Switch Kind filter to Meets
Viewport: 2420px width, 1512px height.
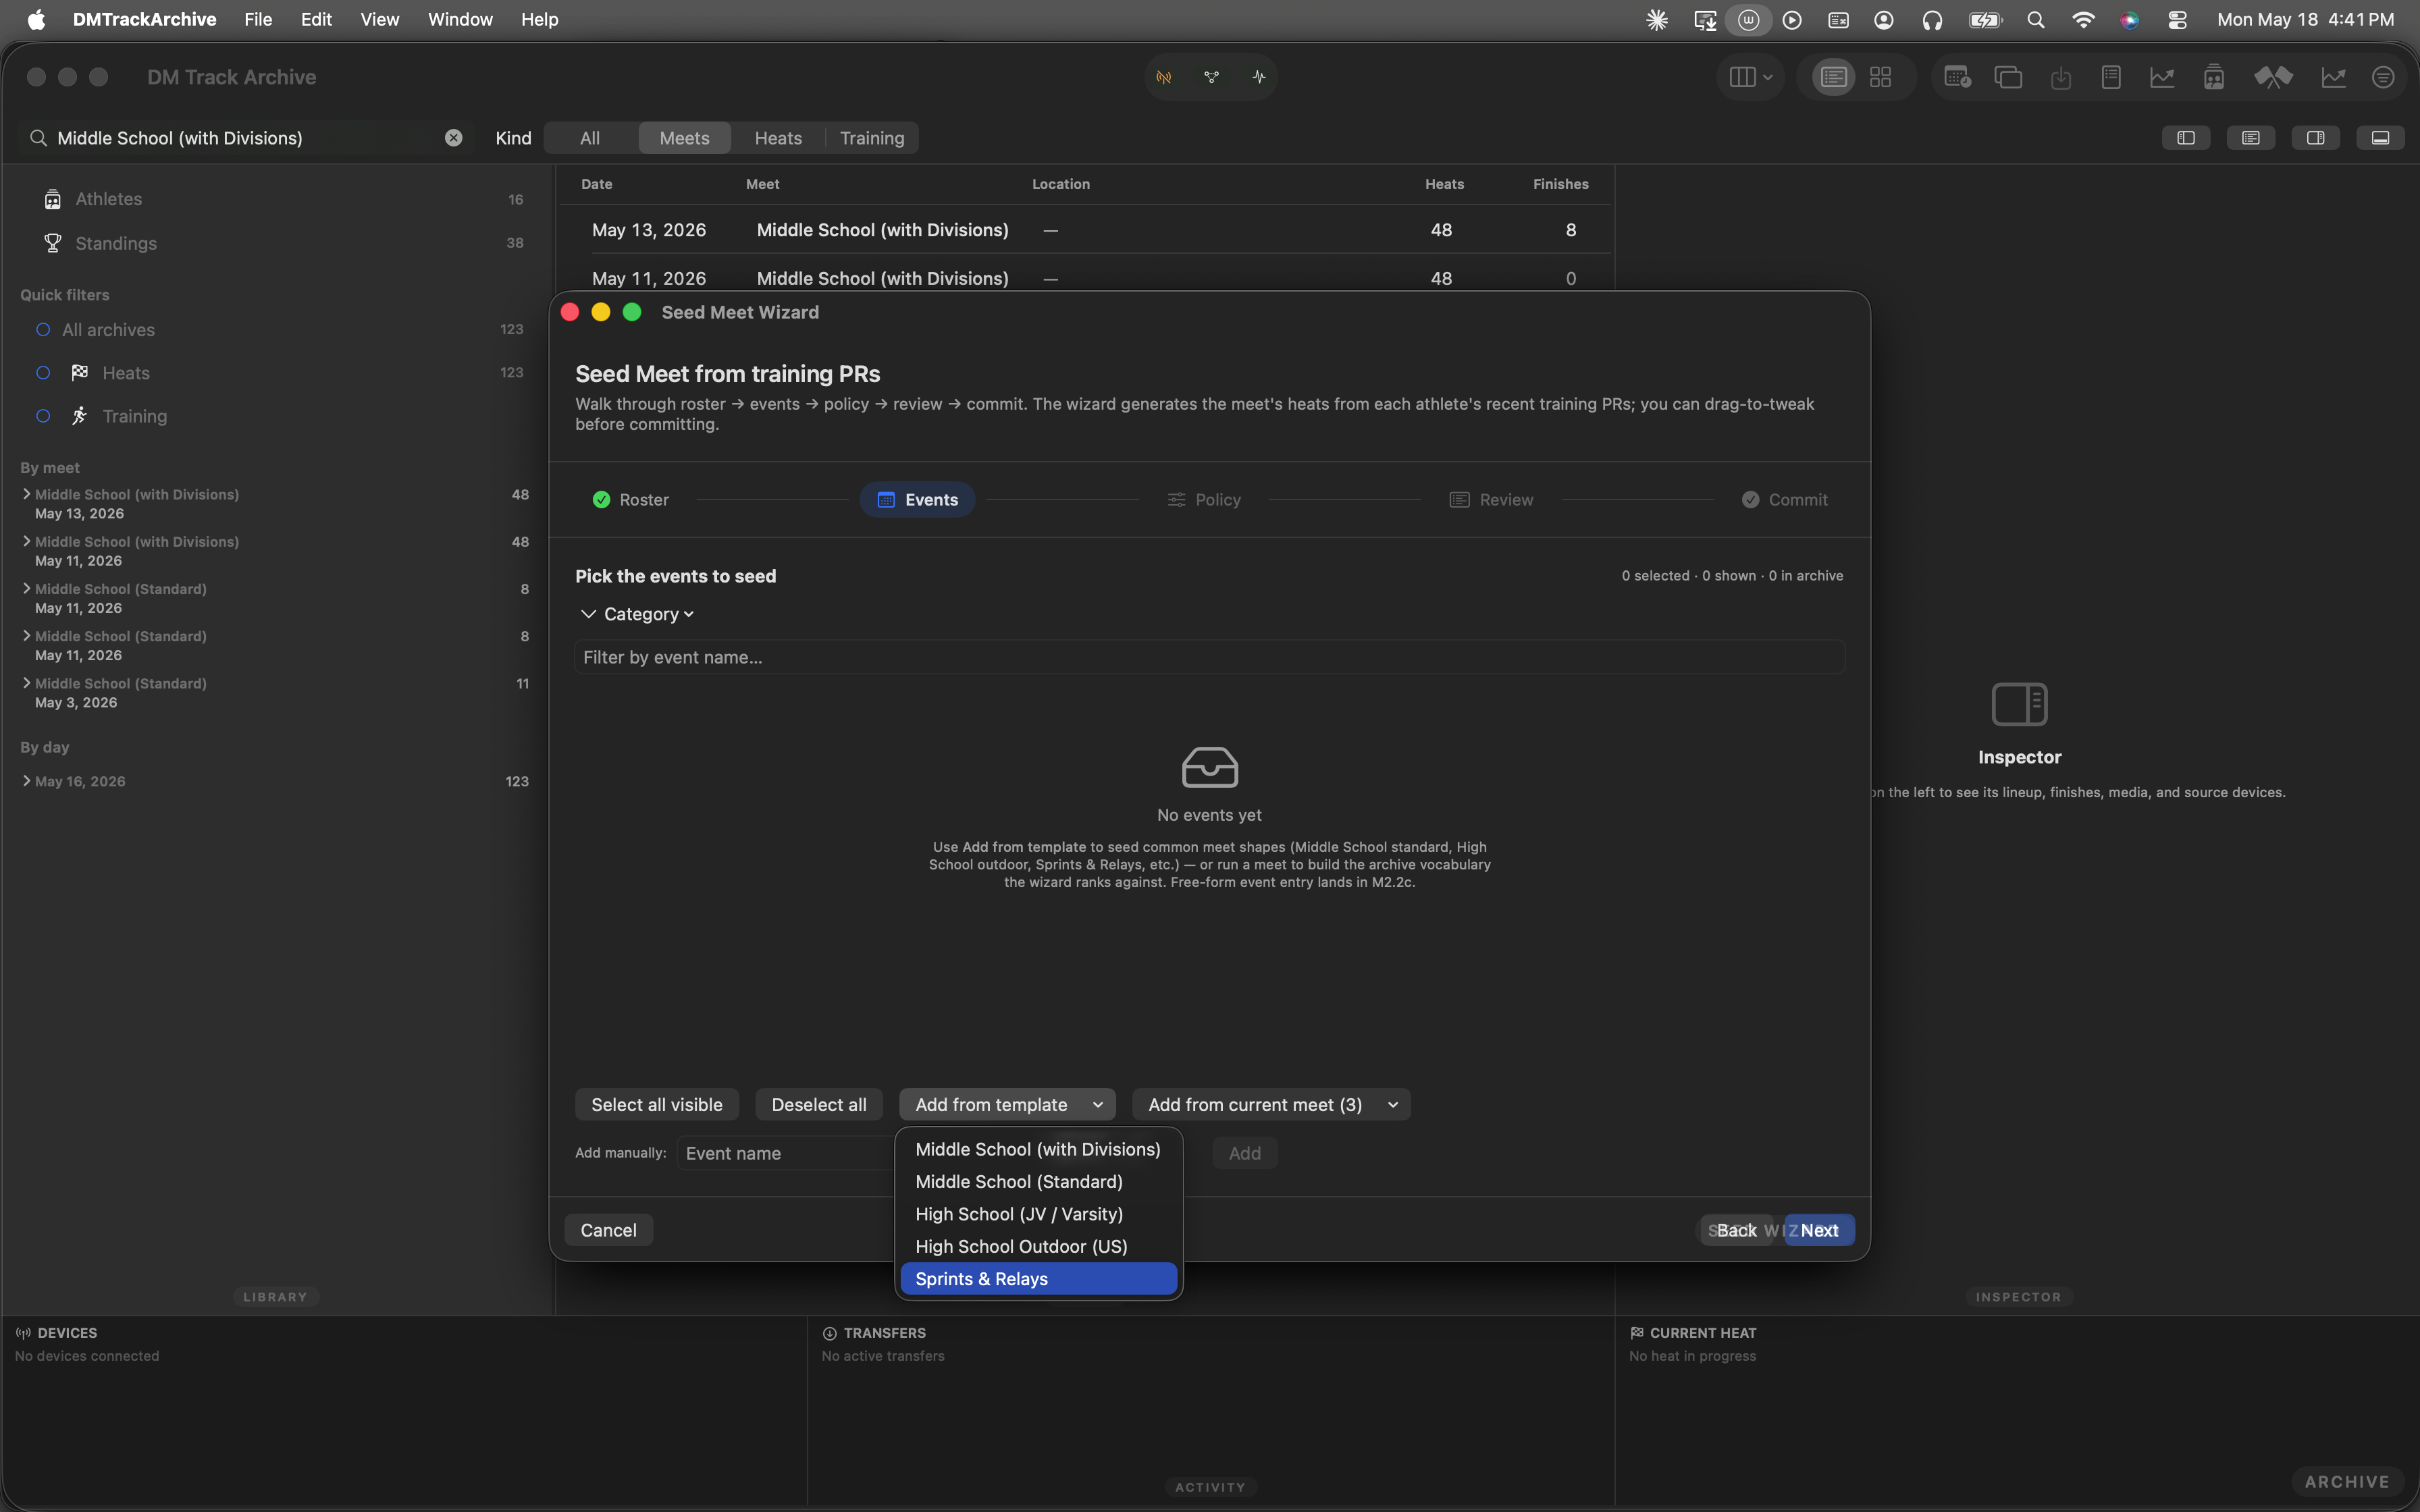pyautogui.click(x=684, y=138)
